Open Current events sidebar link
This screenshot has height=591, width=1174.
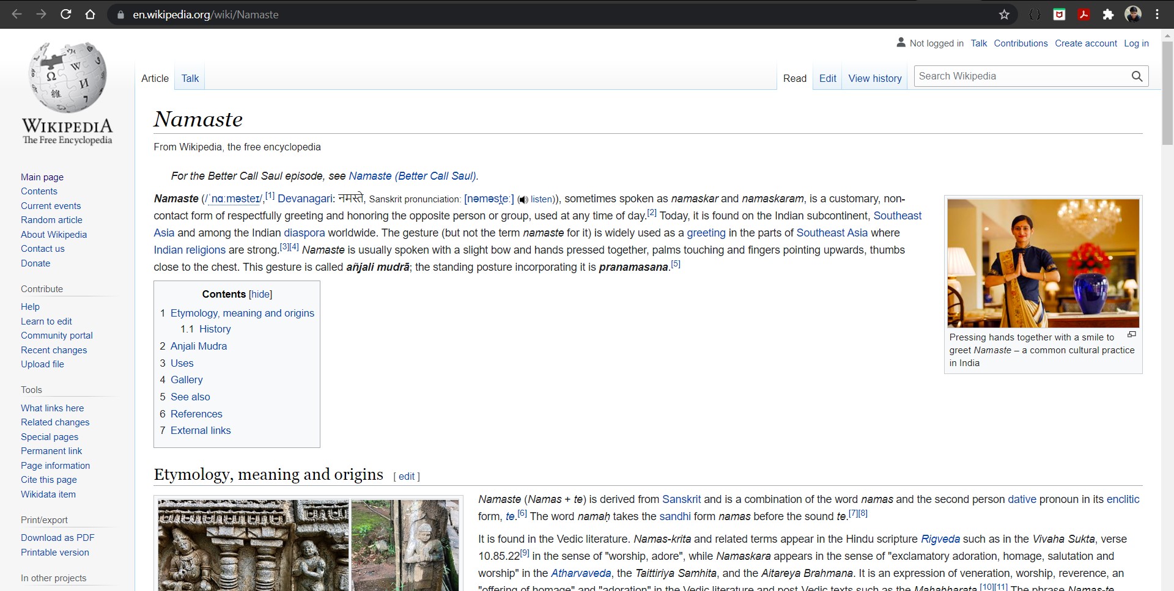(x=51, y=206)
